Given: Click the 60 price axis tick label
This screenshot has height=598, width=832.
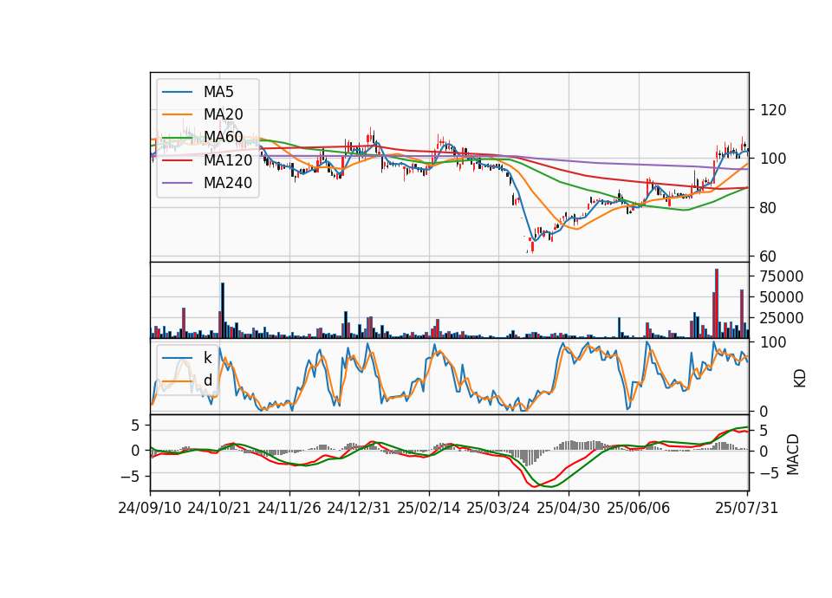Looking at the screenshot, I should 769,257.
